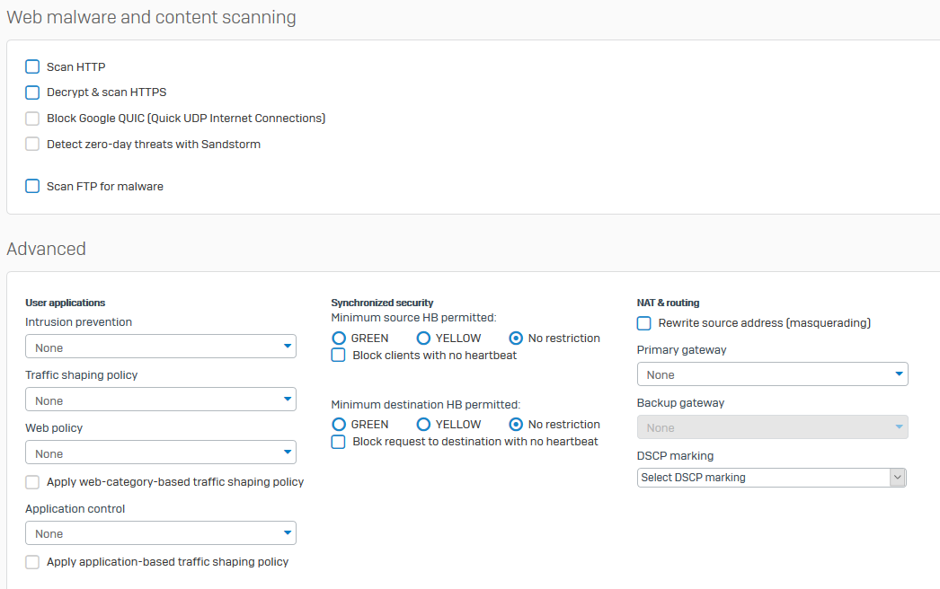Select YELLOW for minimum source HB

click(x=423, y=338)
